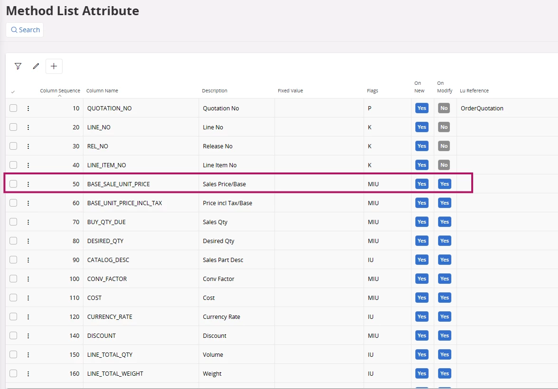Check the CATALOG_DESC row checkbox
The image size is (558, 389).
(13, 260)
